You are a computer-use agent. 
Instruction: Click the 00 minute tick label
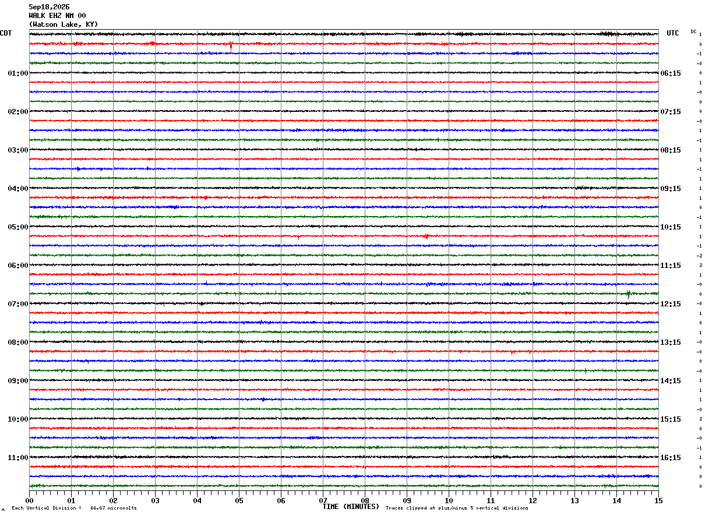tap(29, 500)
